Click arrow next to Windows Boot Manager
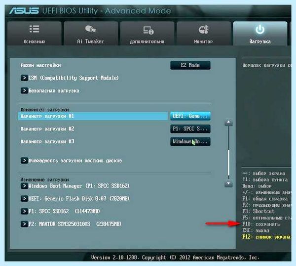 click(x=24, y=186)
